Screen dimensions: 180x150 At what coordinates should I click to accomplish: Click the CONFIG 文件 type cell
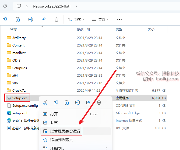tap(126, 105)
